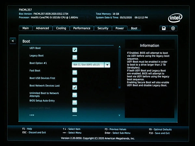Viewport: 195px width, 146px height.
Task: Click the IBA CL Slot 00FE v0115 field
Action: (88, 65)
